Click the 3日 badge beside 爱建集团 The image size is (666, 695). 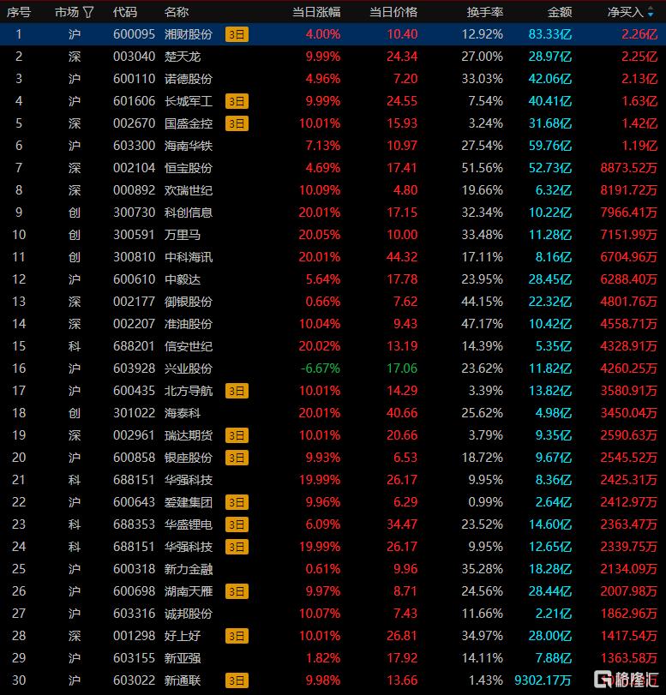[x=237, y=503]
